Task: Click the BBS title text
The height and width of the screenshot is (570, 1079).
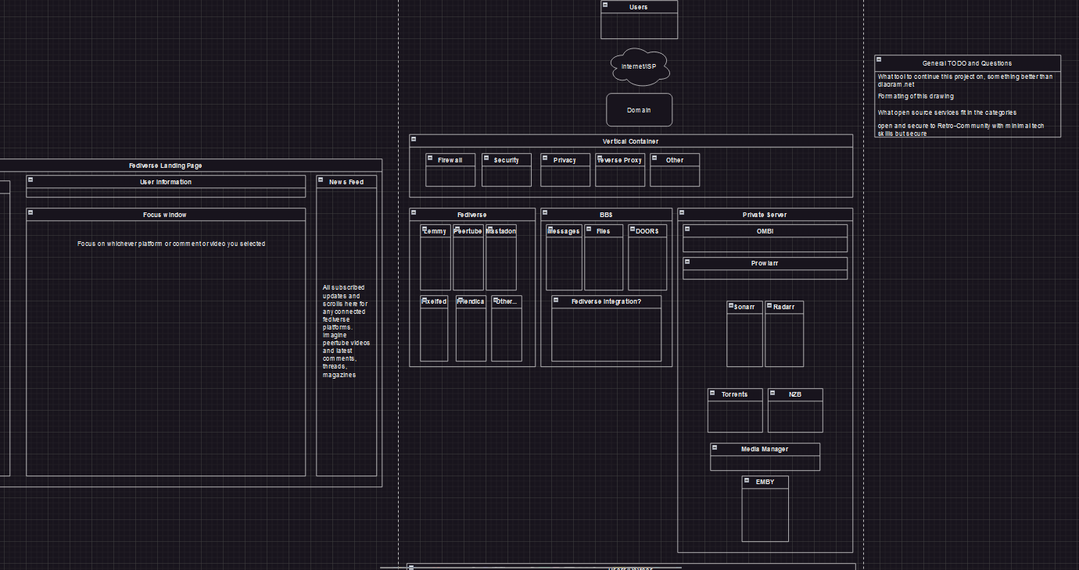Action: tap(606, 215)
